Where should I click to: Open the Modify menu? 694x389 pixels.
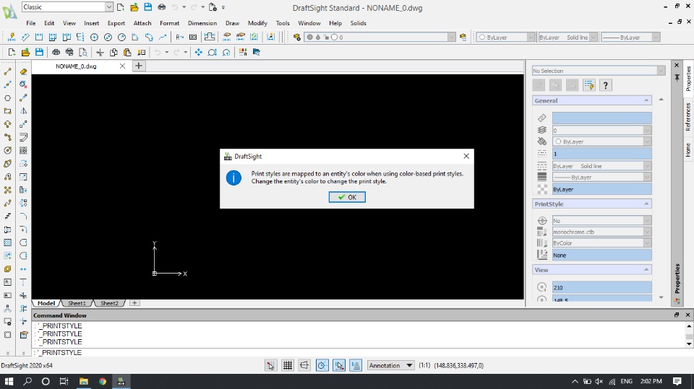257,23
